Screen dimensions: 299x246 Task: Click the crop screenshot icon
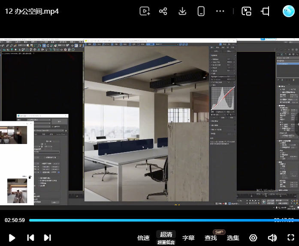tap(265, 11)
